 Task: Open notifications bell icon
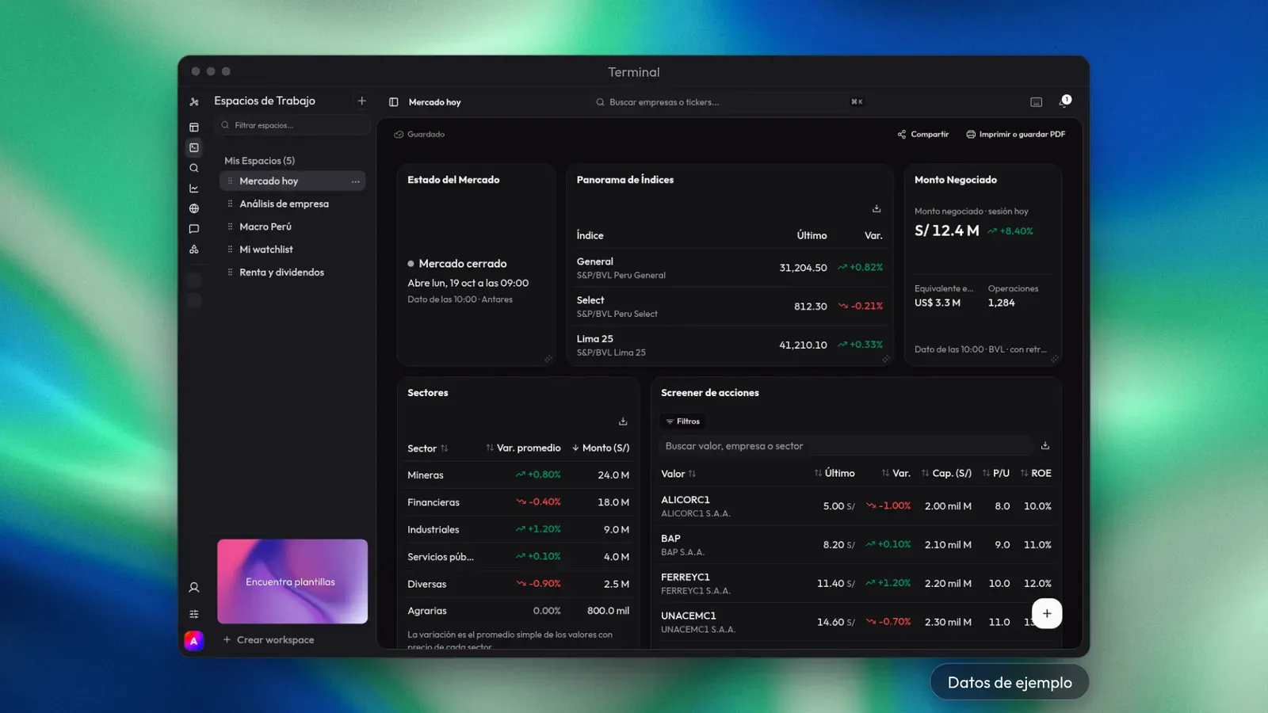click(1064, 101)
